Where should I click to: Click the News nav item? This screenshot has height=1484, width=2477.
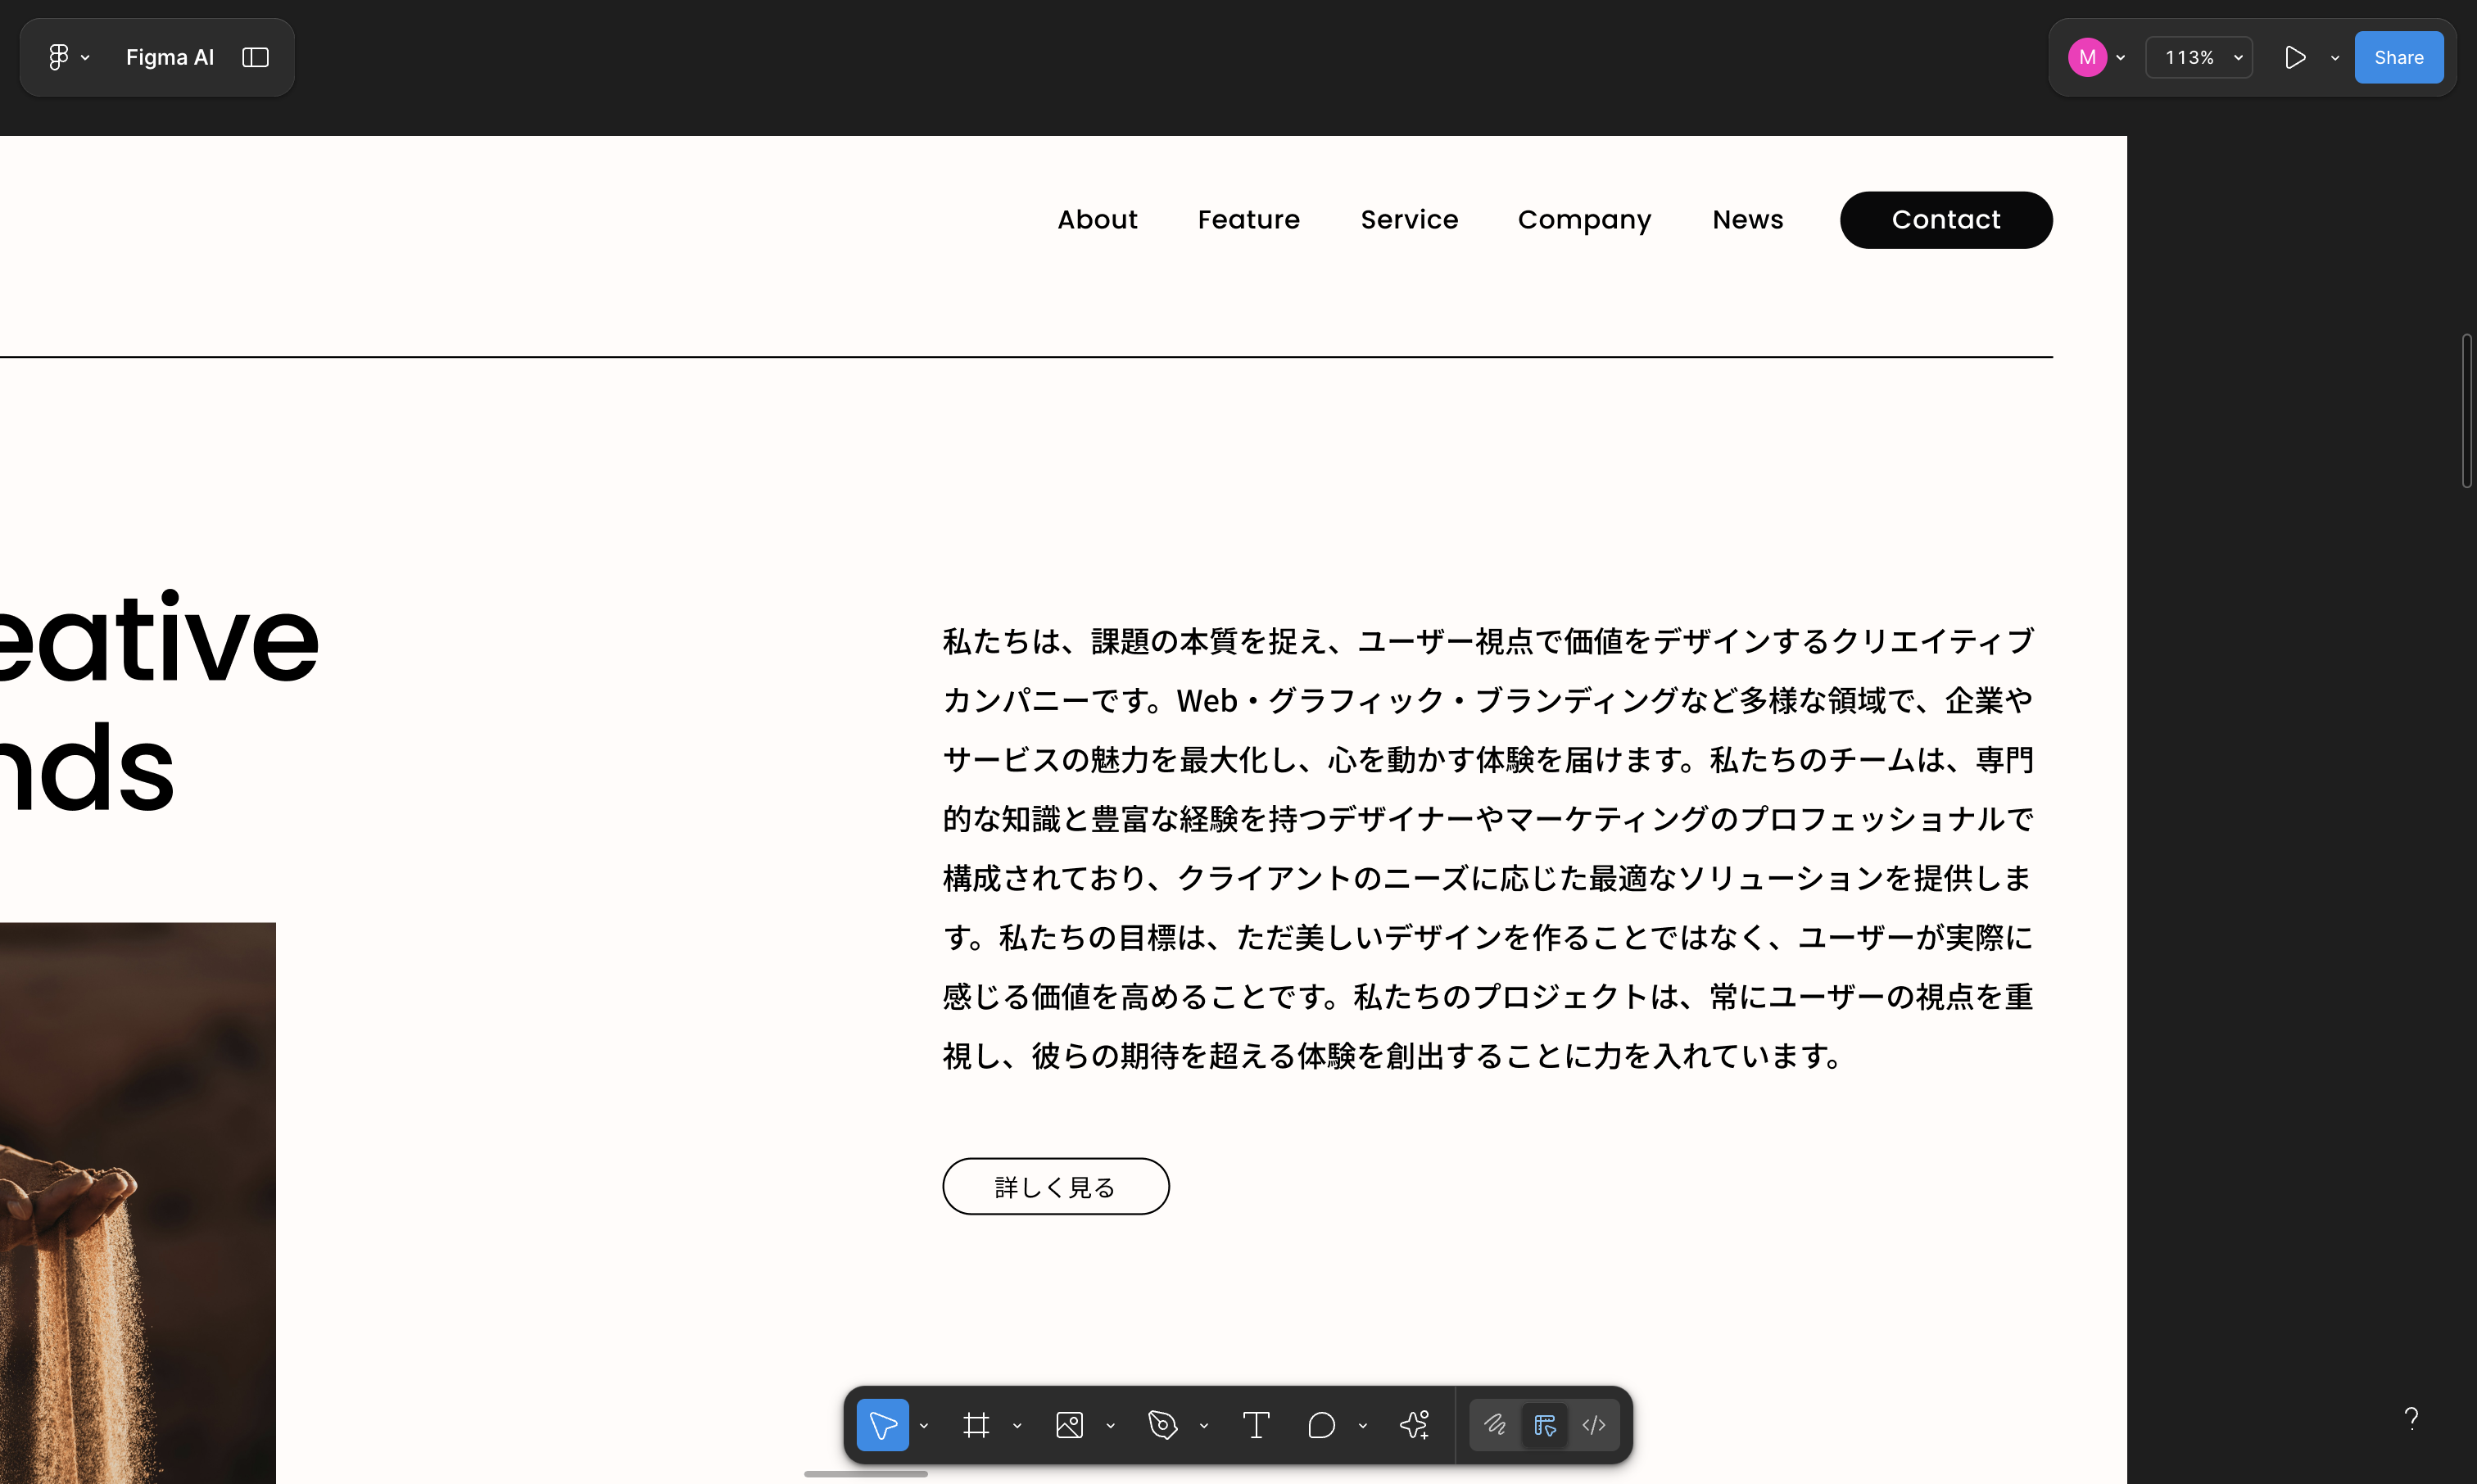tap(1747, 219)
